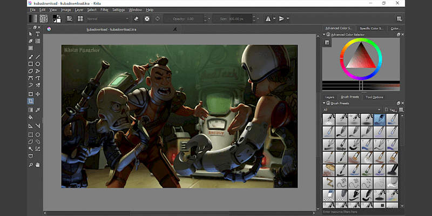This screenshot has width=432, height=216.
Task: Switch to the Tool Options tab
Action: [x=374, y=97]
